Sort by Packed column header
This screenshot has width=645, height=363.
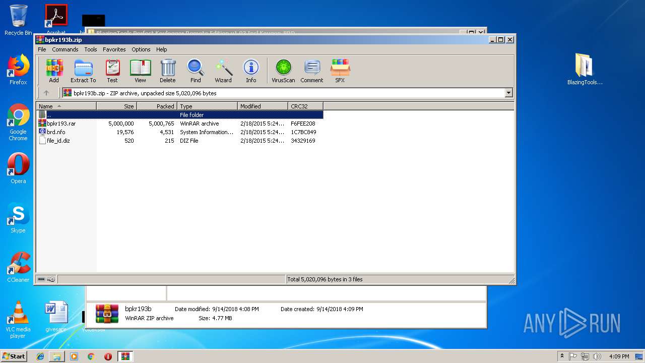click(x=157, y=106)
